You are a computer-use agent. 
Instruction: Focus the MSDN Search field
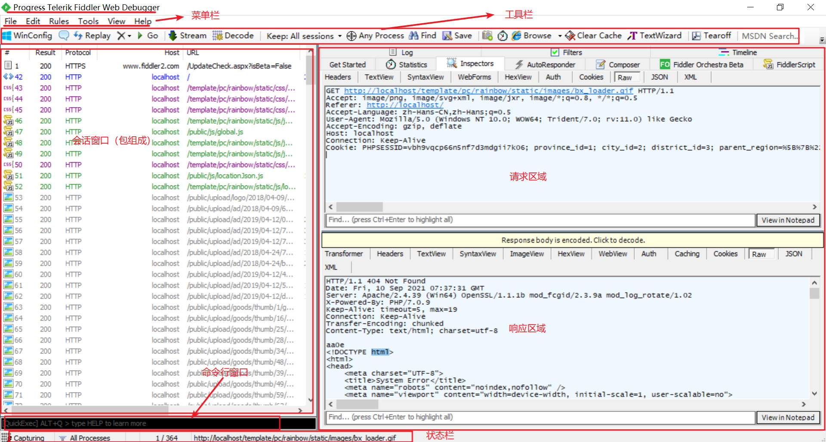(x=769, y=36)
